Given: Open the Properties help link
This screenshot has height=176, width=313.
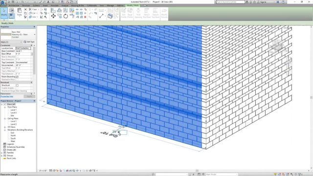Looking at the screenshot, I should tap(7, 96).
